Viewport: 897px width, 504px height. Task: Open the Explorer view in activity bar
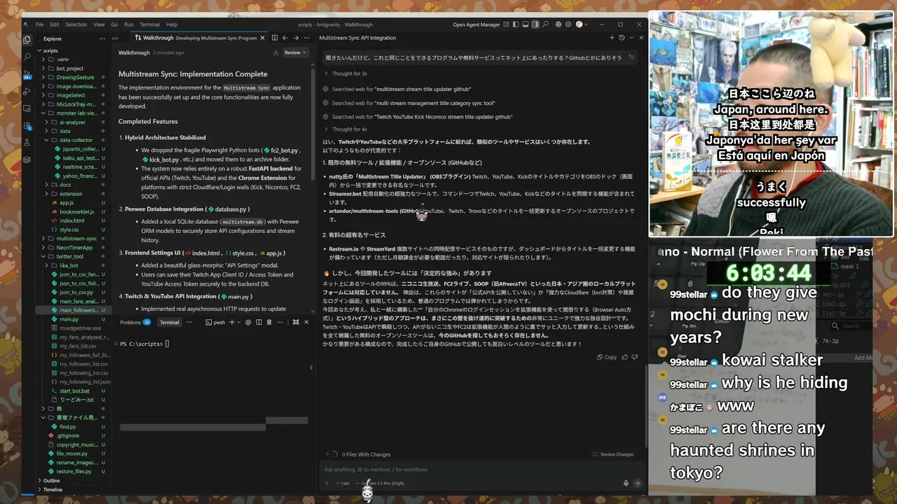click(27, 40)
